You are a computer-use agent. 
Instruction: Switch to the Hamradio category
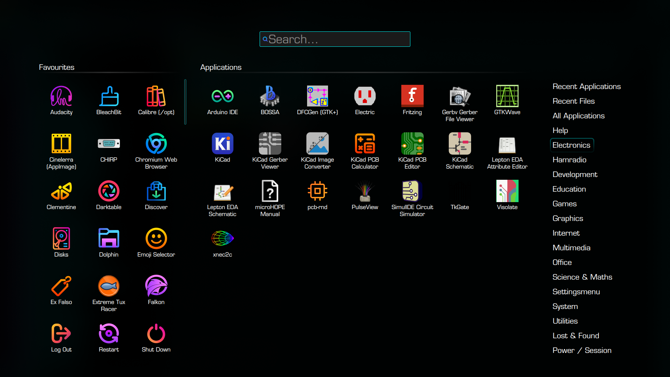pyautogui.click(x=569, y=160)
